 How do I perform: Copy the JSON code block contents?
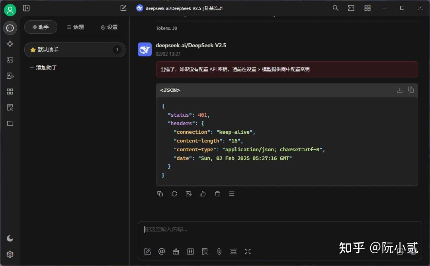411,90
